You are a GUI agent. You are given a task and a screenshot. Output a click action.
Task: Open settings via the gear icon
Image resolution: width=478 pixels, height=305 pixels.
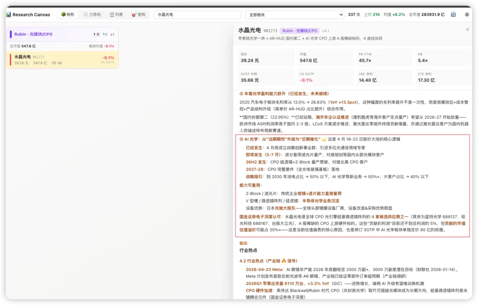click(467, 14)
